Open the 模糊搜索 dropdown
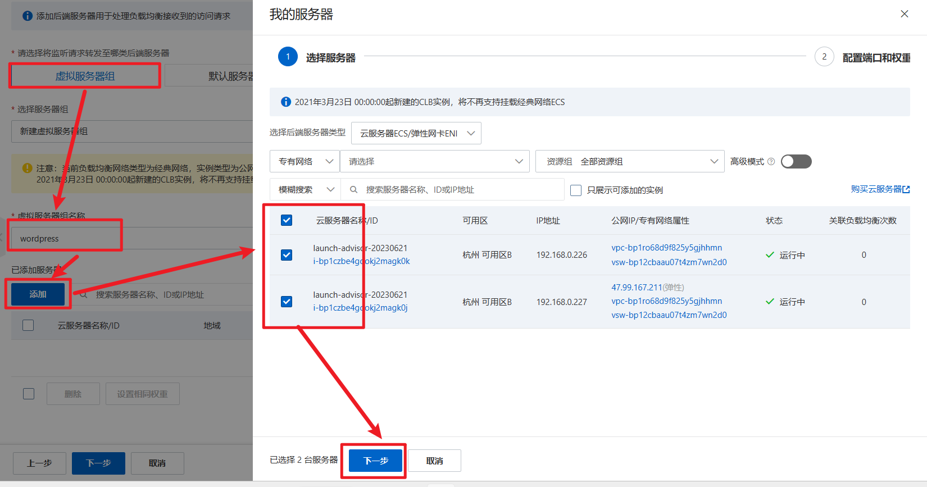Viewport: 927px width, 487px height. point(305,189)
